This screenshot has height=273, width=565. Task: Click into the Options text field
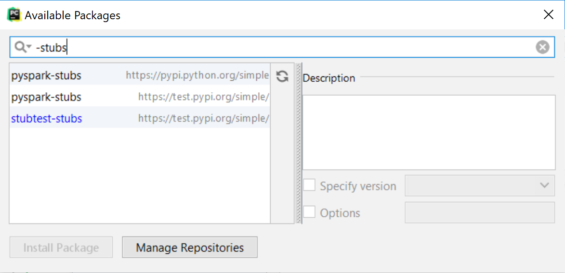480,212
